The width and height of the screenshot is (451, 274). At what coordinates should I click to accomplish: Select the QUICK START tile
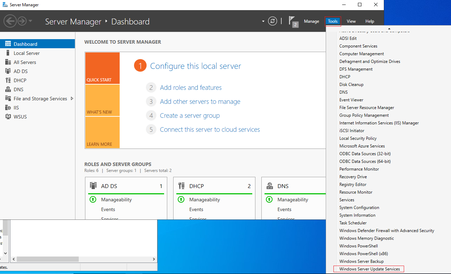coord(102,68)
